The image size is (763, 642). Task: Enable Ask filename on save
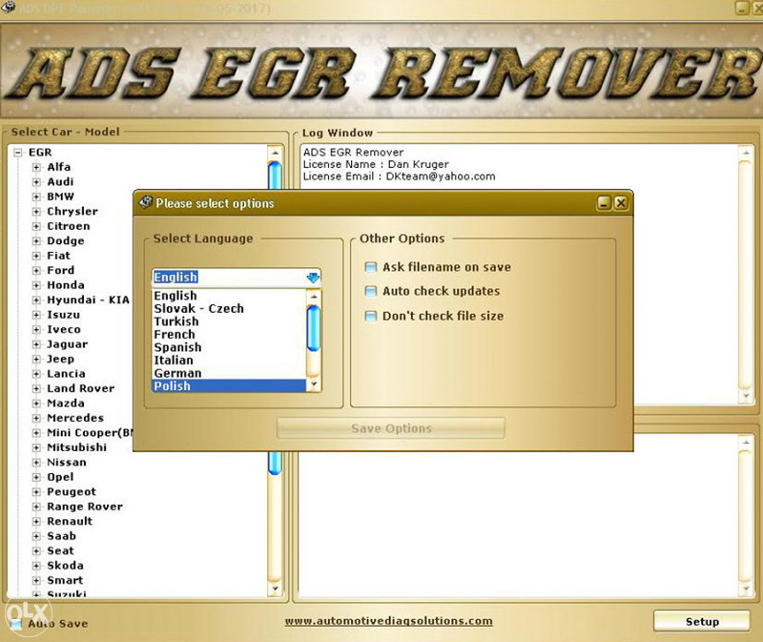(371, 267)
